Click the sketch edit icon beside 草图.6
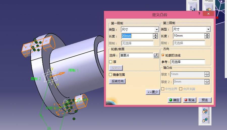The width and height of the screenshot is (227, 130). click(156, 55)
